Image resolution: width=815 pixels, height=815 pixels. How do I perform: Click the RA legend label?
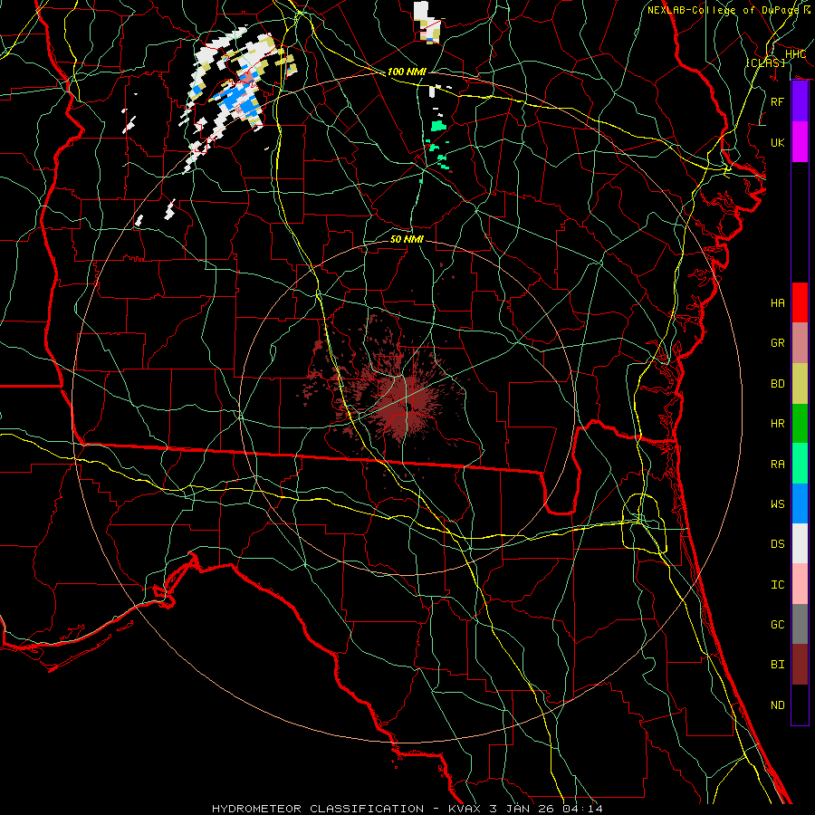click(777, 465)
